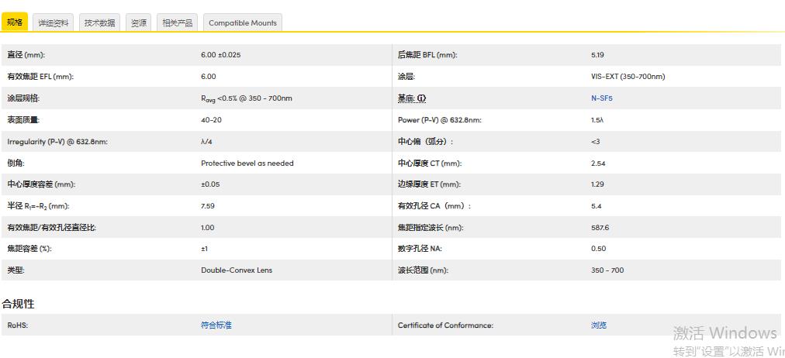
Task: Click the 基底 label text
Action: (406, 98)
